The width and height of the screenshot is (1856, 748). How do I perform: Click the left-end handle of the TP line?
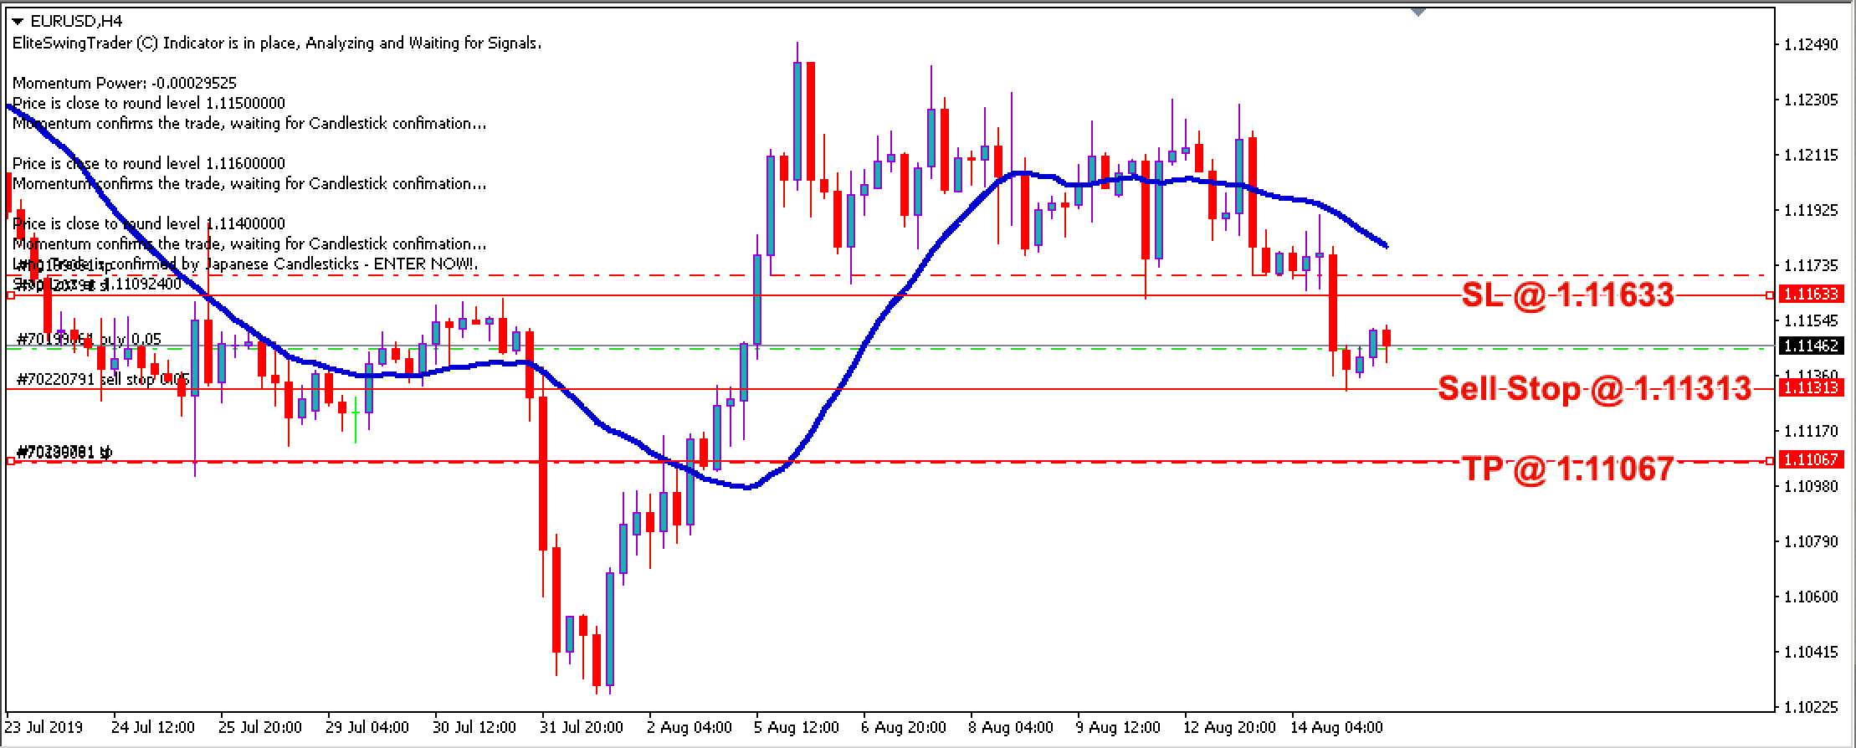pyautogui.click(x=11, y=461)
